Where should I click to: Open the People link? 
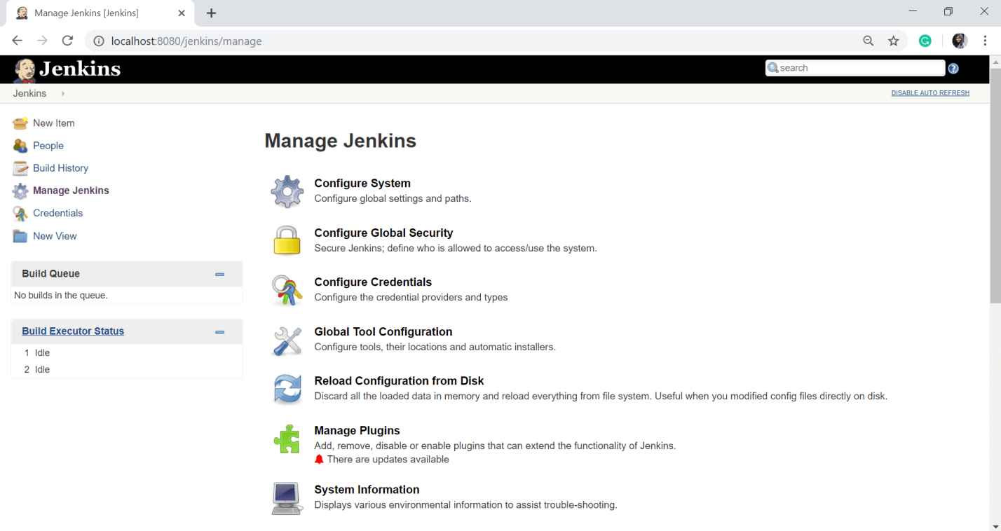(48, 146)
